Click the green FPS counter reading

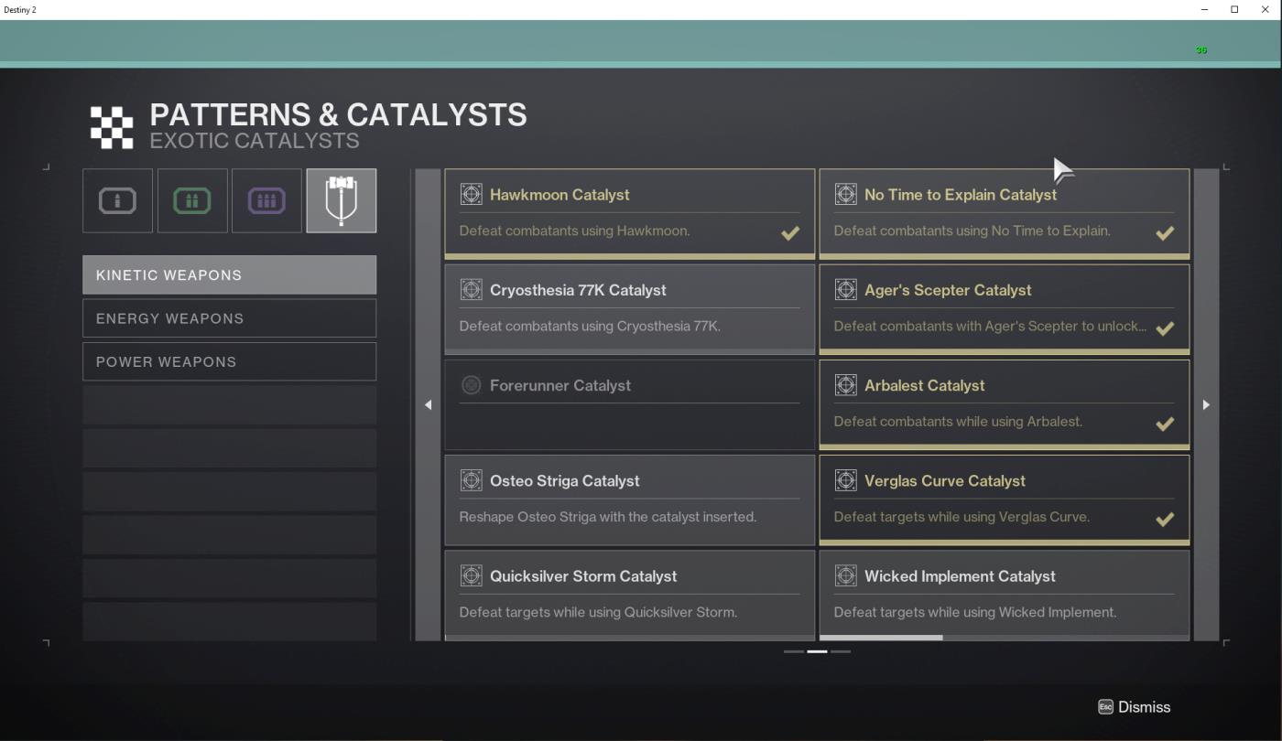pyautogui.click(x=1201, y=50)
